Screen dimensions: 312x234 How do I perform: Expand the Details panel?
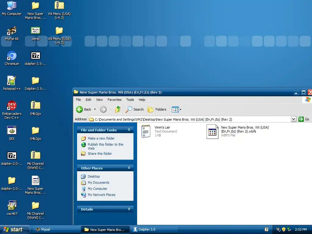coord(129,209)
